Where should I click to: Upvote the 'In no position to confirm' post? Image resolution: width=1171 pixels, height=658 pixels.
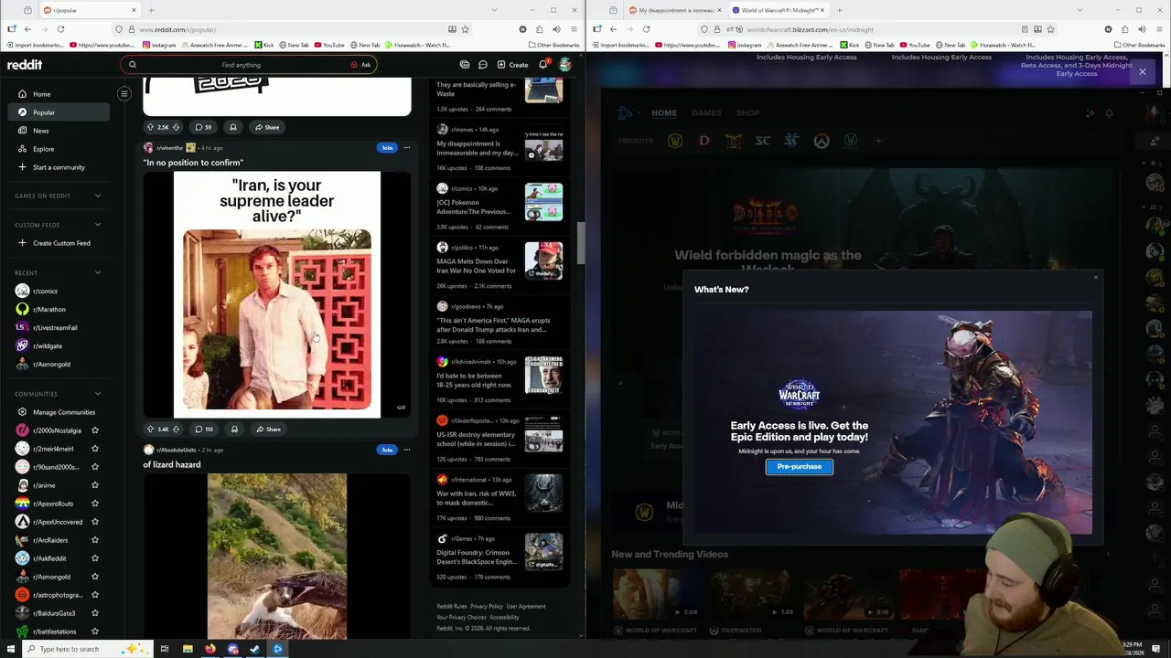pyautogui.click(x=151, y=429)
